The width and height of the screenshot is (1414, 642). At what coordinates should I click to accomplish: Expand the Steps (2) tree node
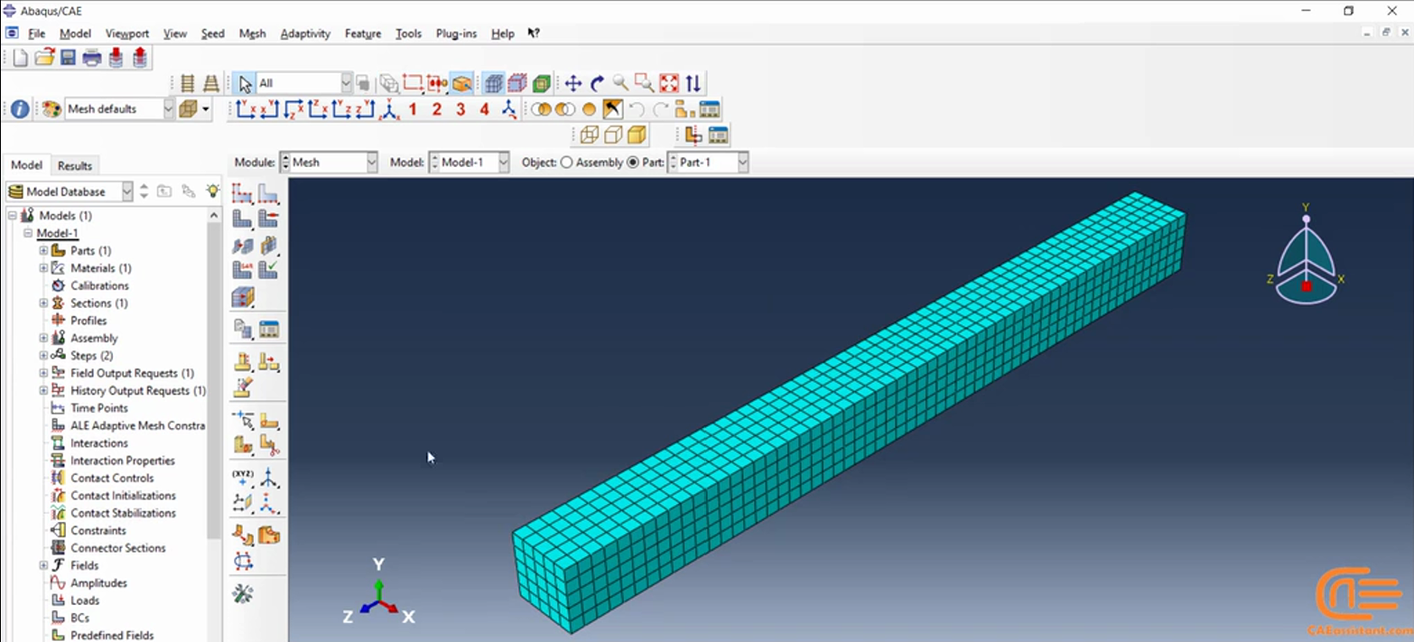(43, 356)
